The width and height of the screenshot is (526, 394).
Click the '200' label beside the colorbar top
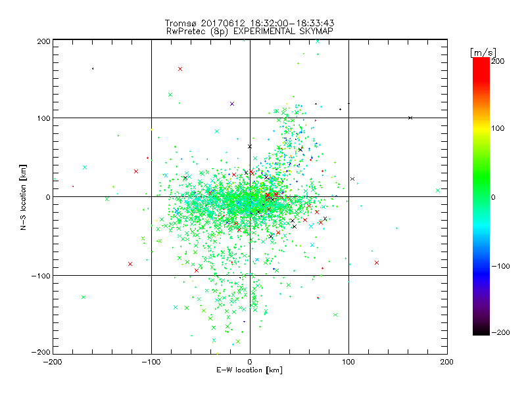coord(498,61)
